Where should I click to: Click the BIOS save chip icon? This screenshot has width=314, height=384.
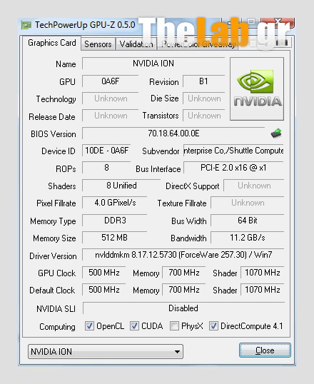click(276, 133)
